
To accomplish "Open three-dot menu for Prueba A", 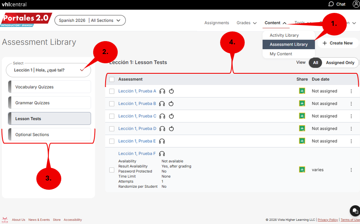I will [351, 91].
